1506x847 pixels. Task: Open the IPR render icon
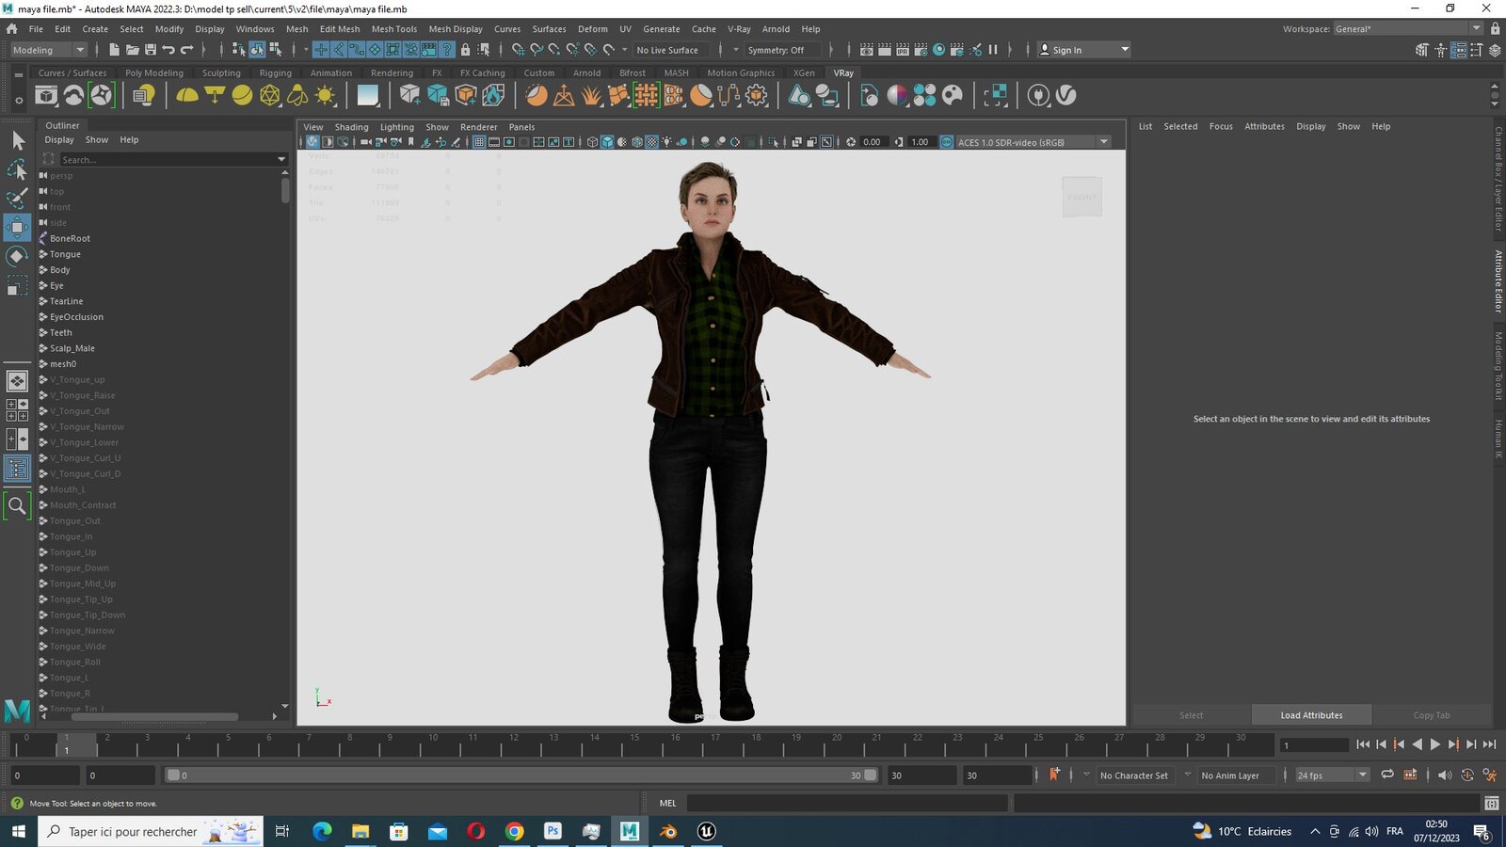pyautogui.click(x=903, y=50)
